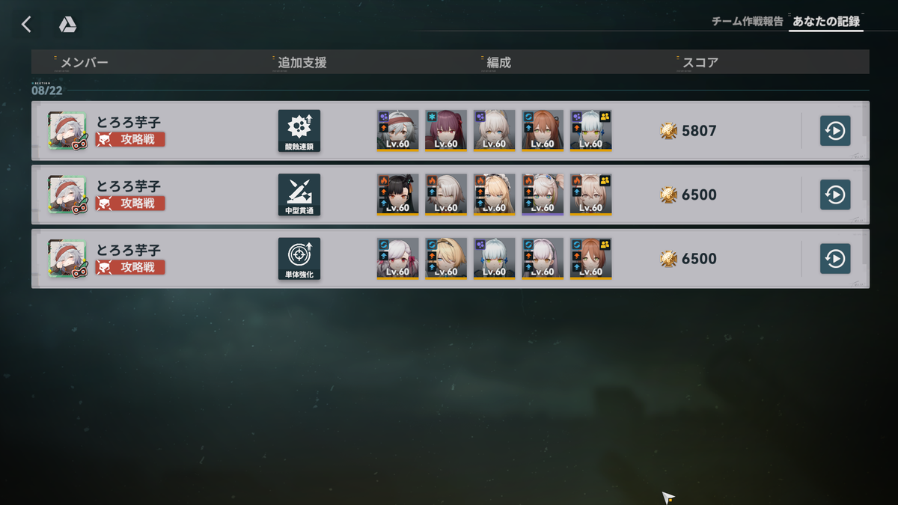Select the 酸蝕連鎖 support icon
The image size is (898, 505).
point(299,131)
